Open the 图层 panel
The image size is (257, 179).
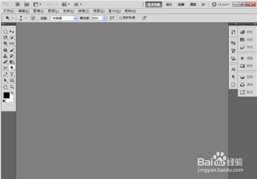click(x=247, y=77)
